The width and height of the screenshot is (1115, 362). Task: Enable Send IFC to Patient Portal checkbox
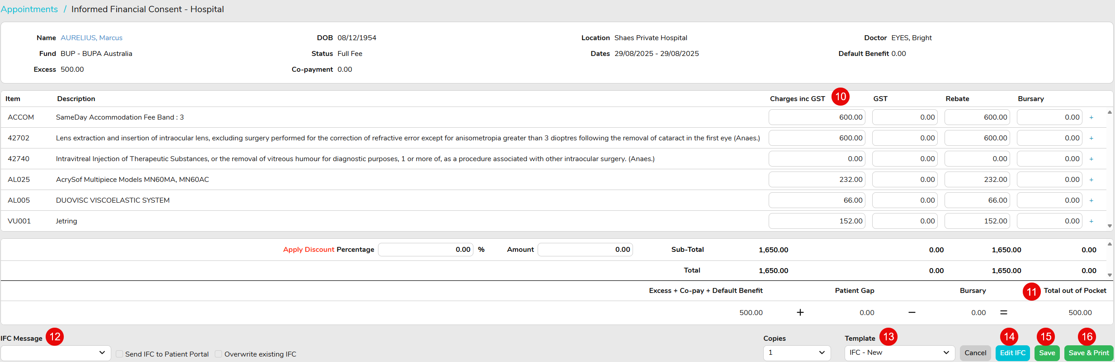tap(119, 354)
